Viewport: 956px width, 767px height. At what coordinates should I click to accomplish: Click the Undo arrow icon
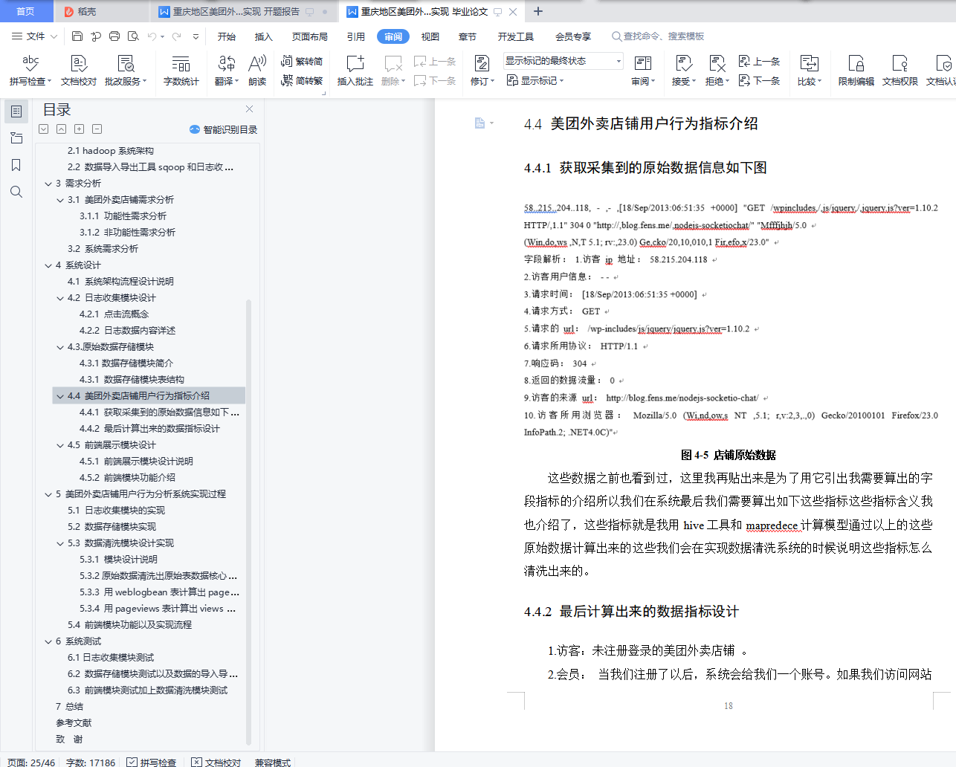152,36
